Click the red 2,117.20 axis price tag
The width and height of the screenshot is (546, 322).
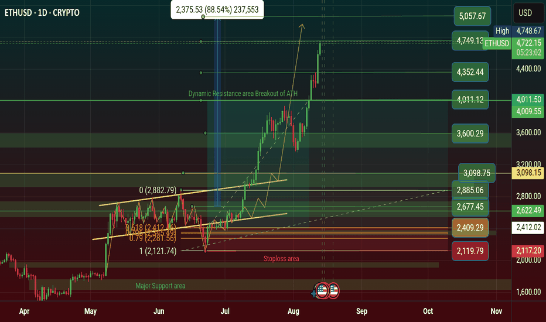[528, 251]
